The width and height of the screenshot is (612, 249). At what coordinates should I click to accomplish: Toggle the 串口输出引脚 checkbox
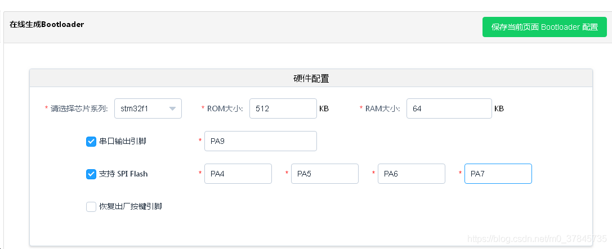(x=91, y=142)
